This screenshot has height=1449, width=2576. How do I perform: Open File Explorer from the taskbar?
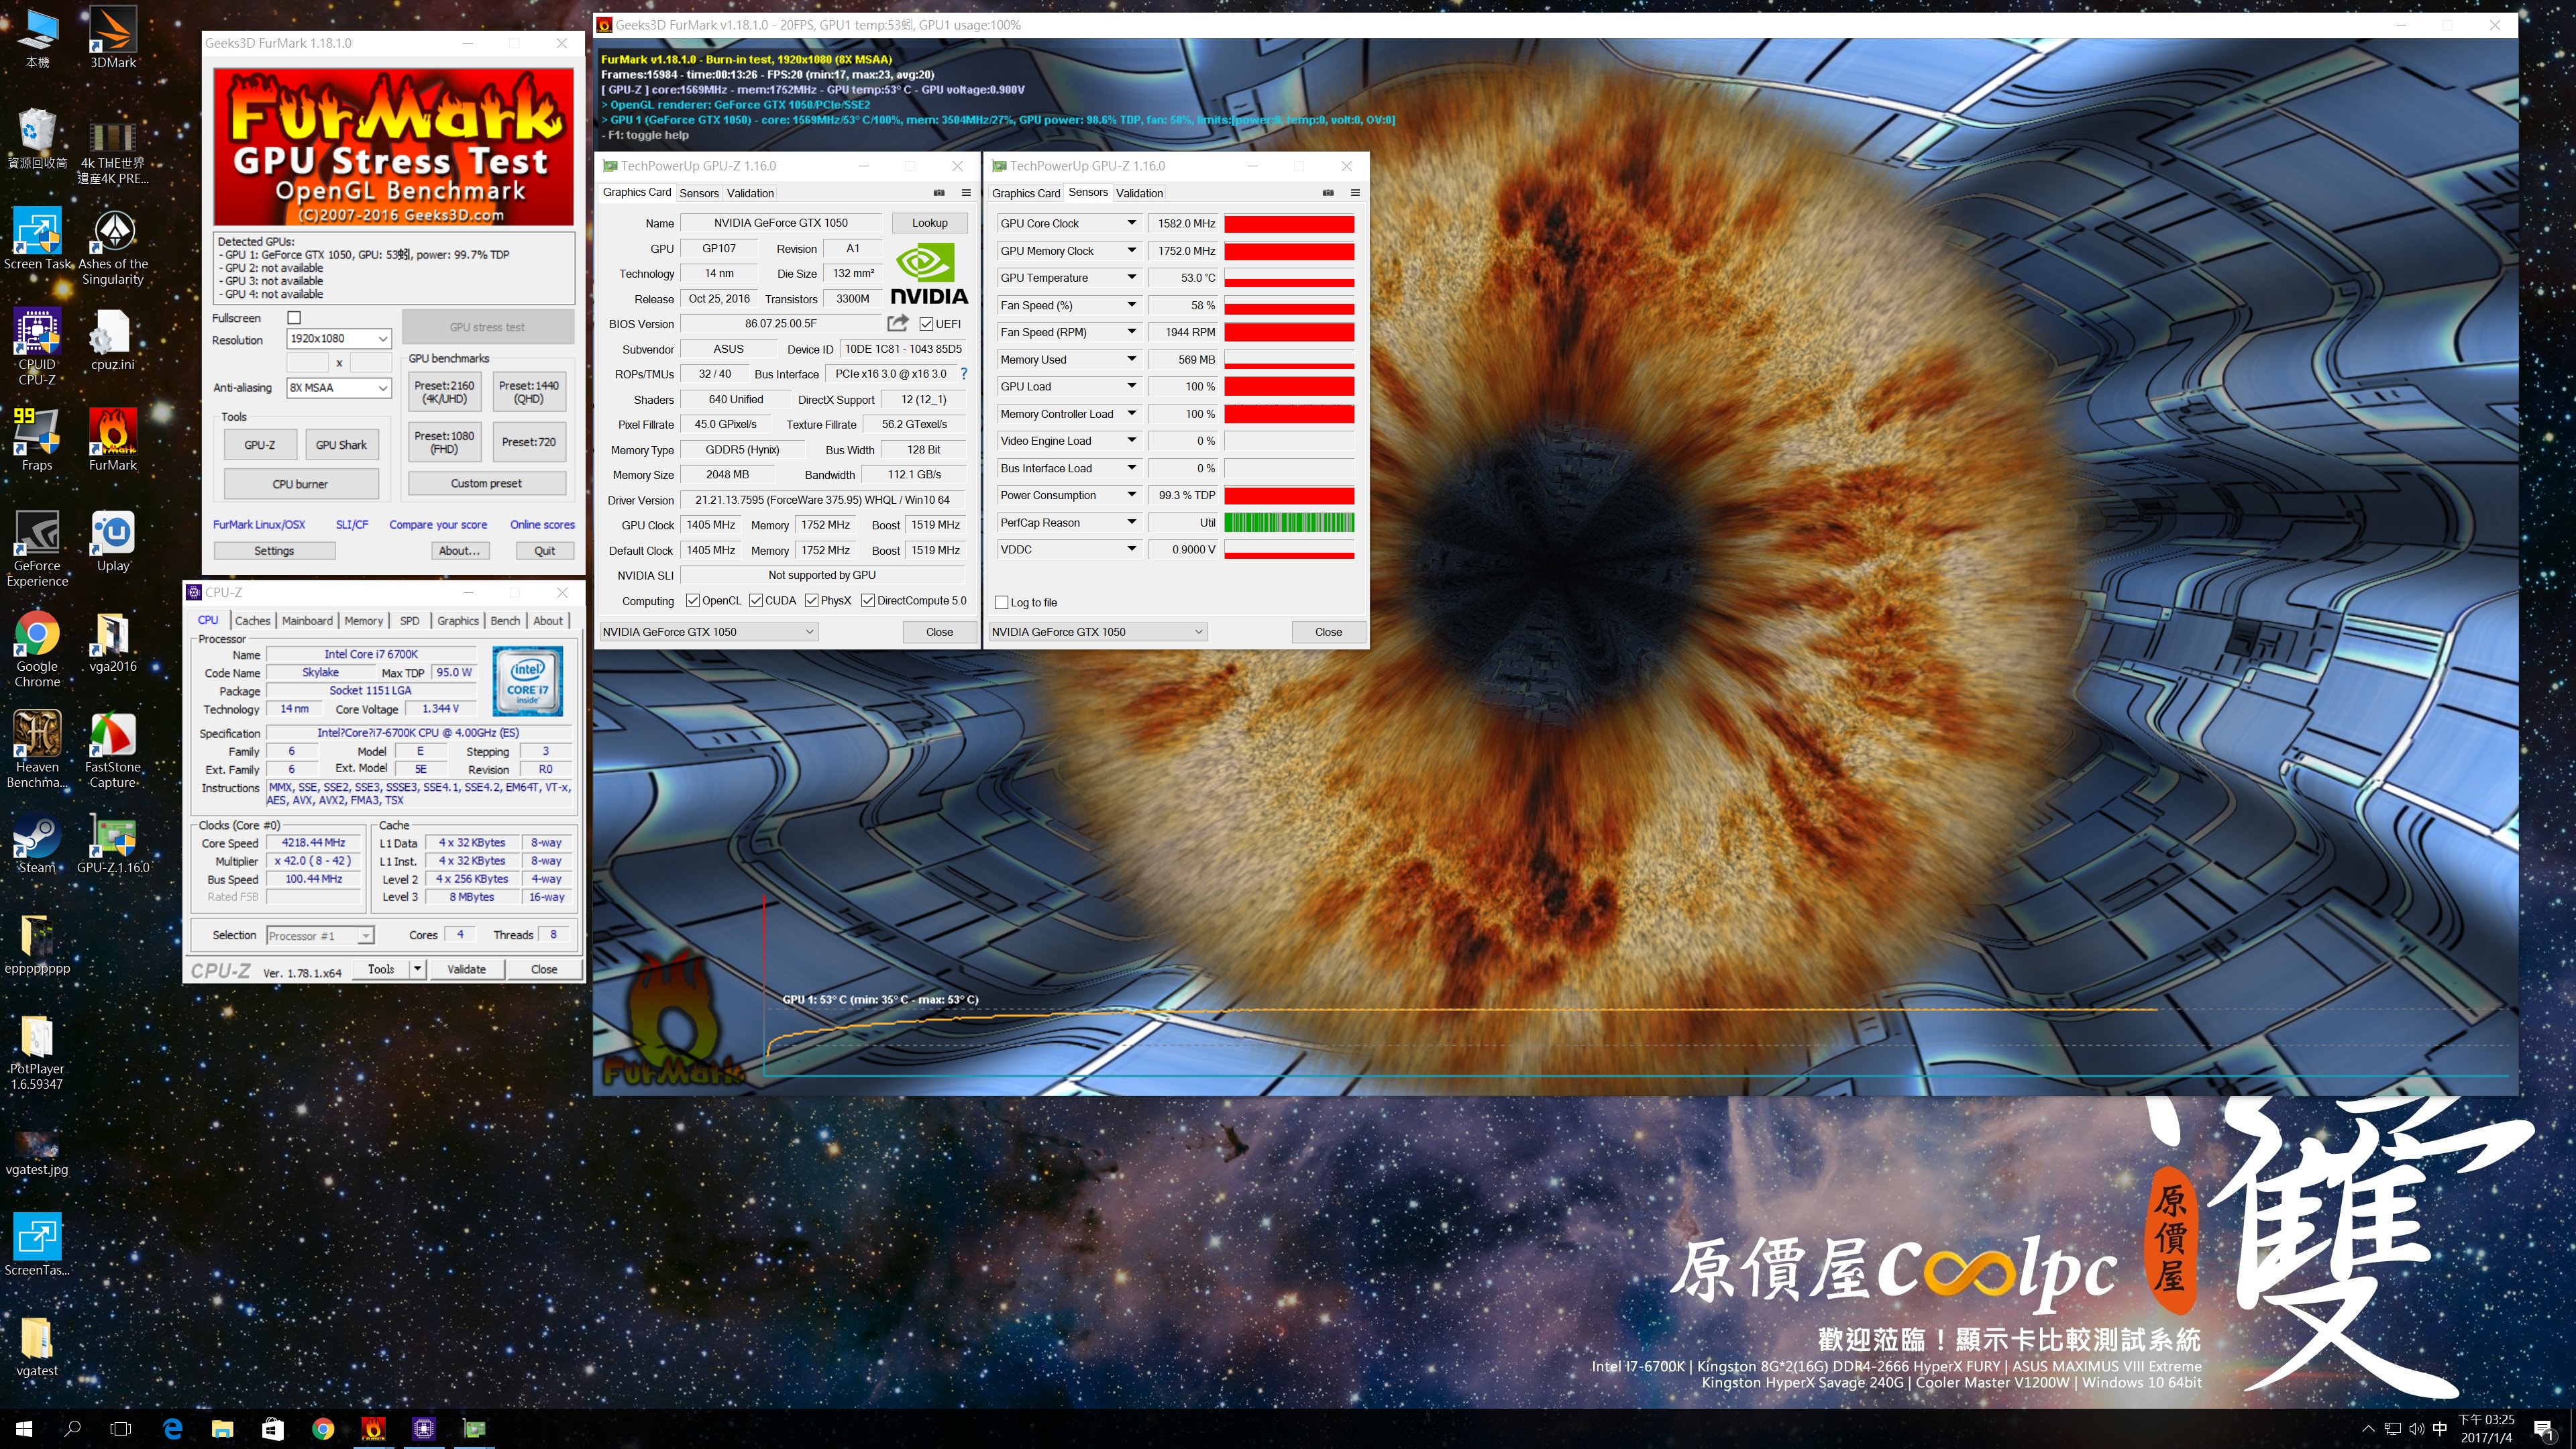click(x=222, y=1429)
